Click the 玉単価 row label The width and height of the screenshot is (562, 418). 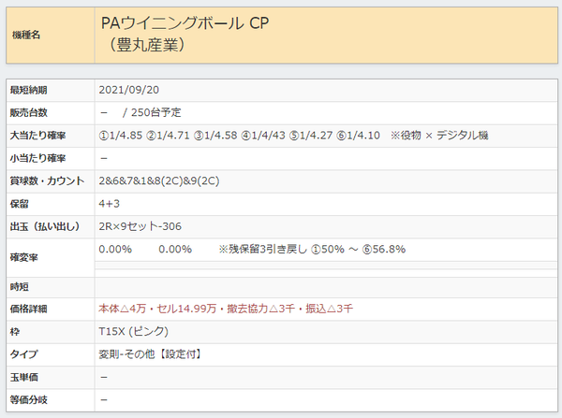[23, 377]
